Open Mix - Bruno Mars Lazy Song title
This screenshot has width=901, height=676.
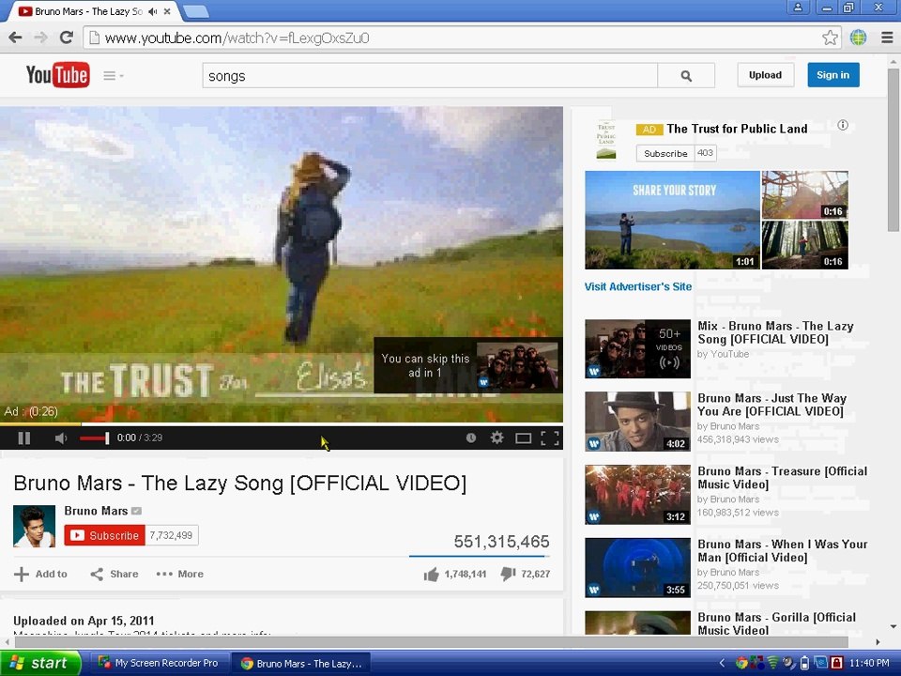click(775, 332)
